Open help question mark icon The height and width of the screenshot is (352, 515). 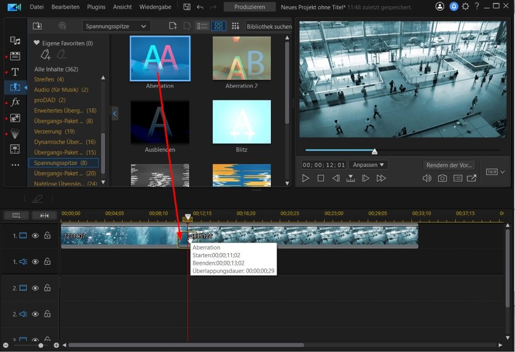(476, 6)
